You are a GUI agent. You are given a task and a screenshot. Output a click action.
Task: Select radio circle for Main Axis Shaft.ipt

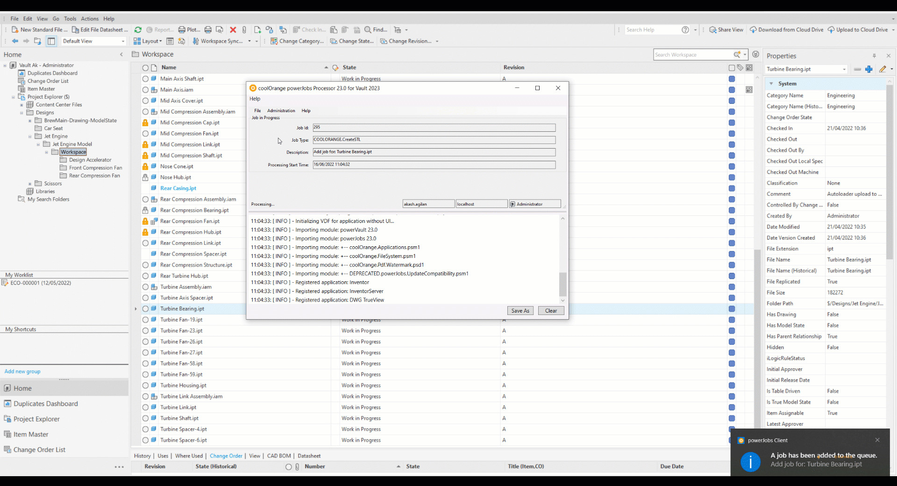click(145, 79)
